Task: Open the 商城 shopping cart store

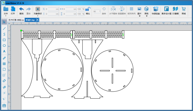Action: click(x=184, y=11)
